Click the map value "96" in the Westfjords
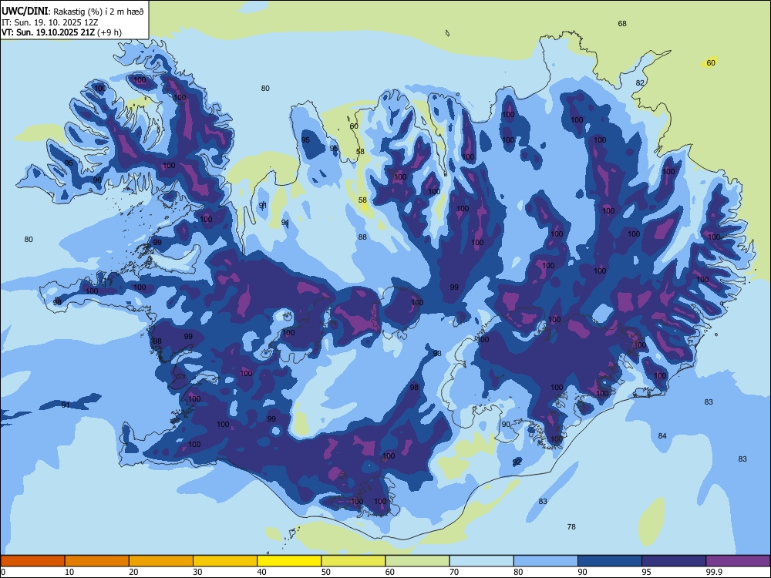This screenshot has width=771, height=578. tap(97, 180)
